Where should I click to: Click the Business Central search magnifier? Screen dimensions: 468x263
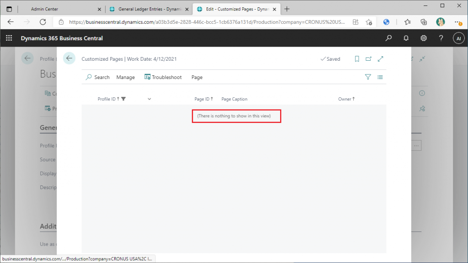[388, 38]
